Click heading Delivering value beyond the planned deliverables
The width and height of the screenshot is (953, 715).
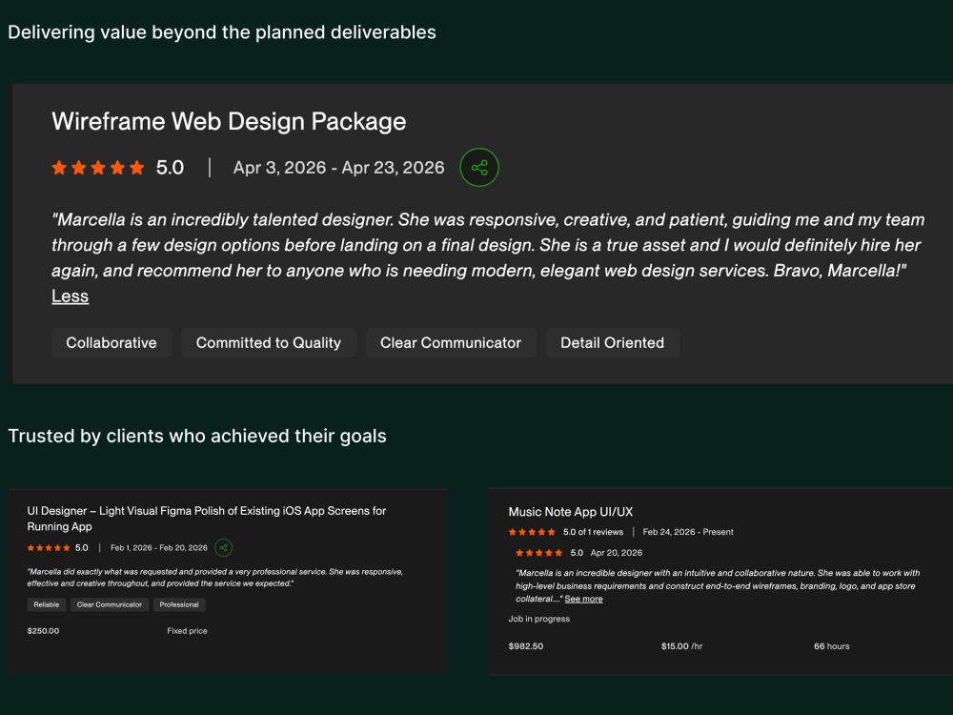[222, 32]
